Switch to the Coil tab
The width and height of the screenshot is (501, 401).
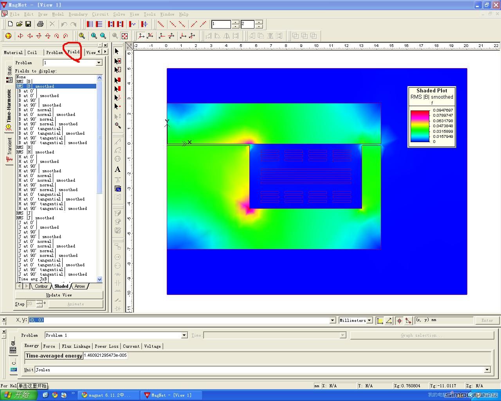(x=32, y=52)
